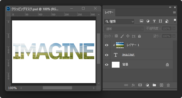Click the document title クリッピングマスク.psd
This screenshot has height=98, width=182.
coord(25,9)
